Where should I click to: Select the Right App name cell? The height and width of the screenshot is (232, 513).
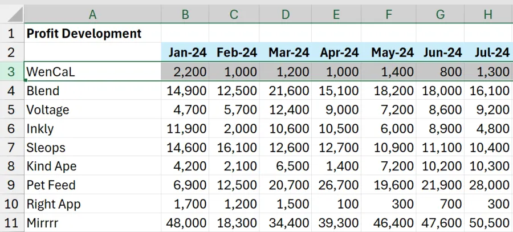92,204
